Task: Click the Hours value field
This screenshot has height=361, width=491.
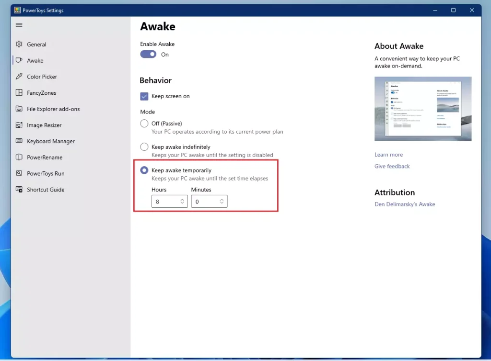Action: pos(169,201)
